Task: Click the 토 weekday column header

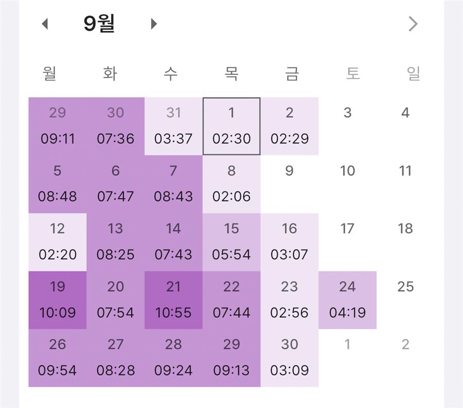Action: pos(352,74)
